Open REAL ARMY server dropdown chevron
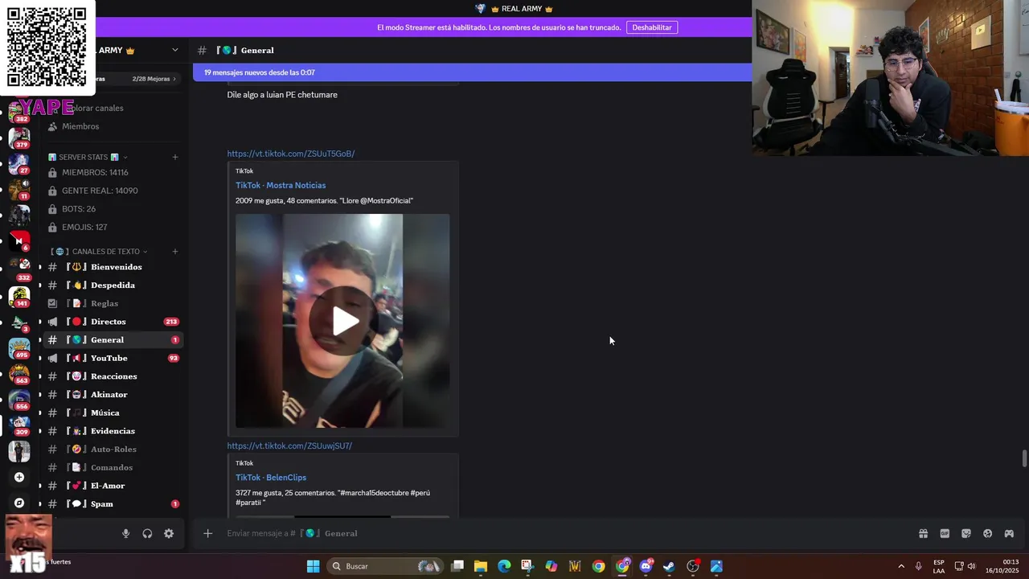 point(175,50)
